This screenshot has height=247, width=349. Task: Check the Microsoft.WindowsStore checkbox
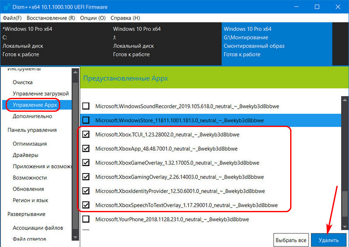pyautogui.click(x=86, y=120)
